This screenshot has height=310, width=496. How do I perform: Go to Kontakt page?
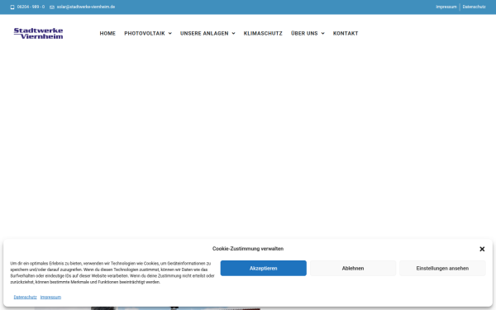click(x=346, y=33)
